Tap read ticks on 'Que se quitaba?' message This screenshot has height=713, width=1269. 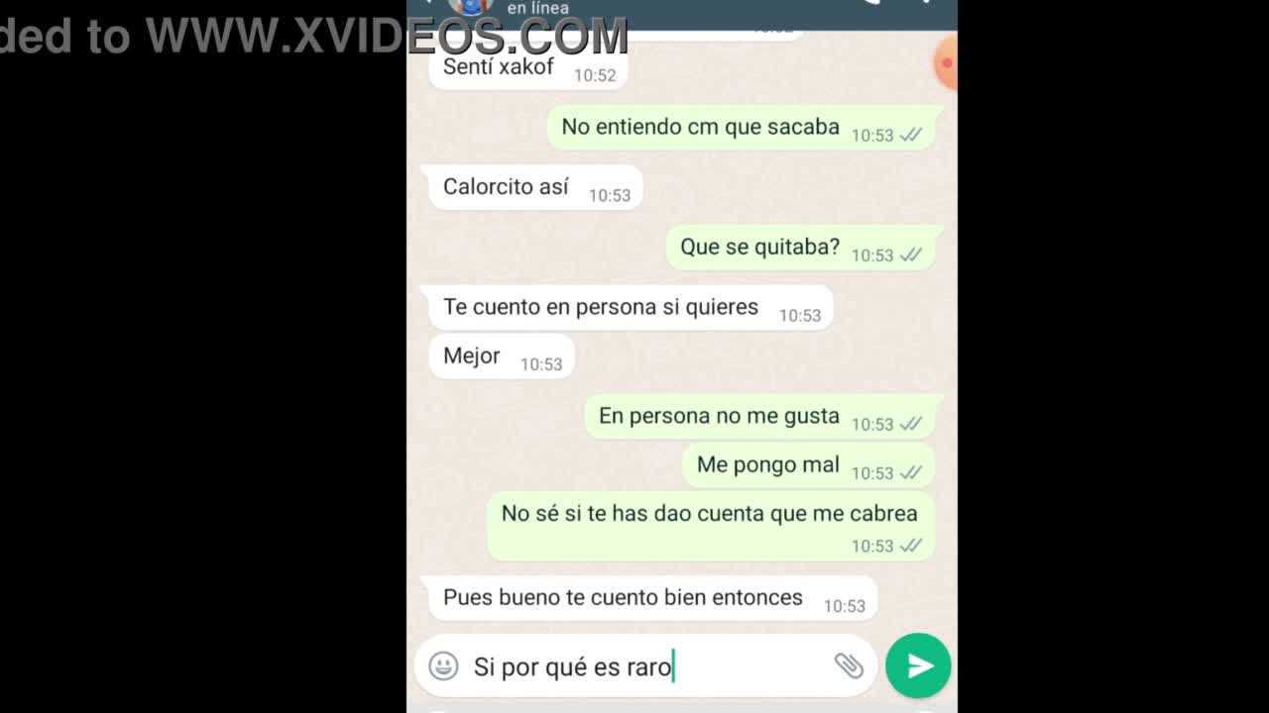click(x=910, y=255)
